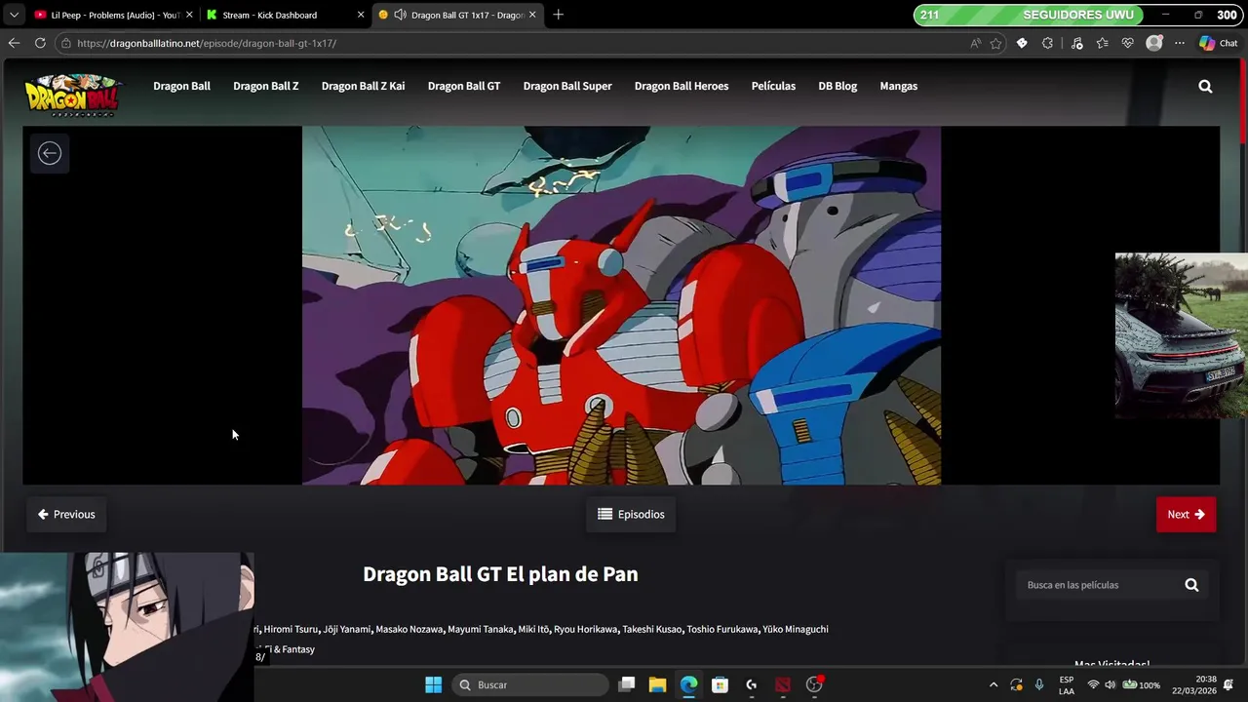Open the site search magnifier icon
This screenshot has width=1248, height=702.
coord(1205,86)
